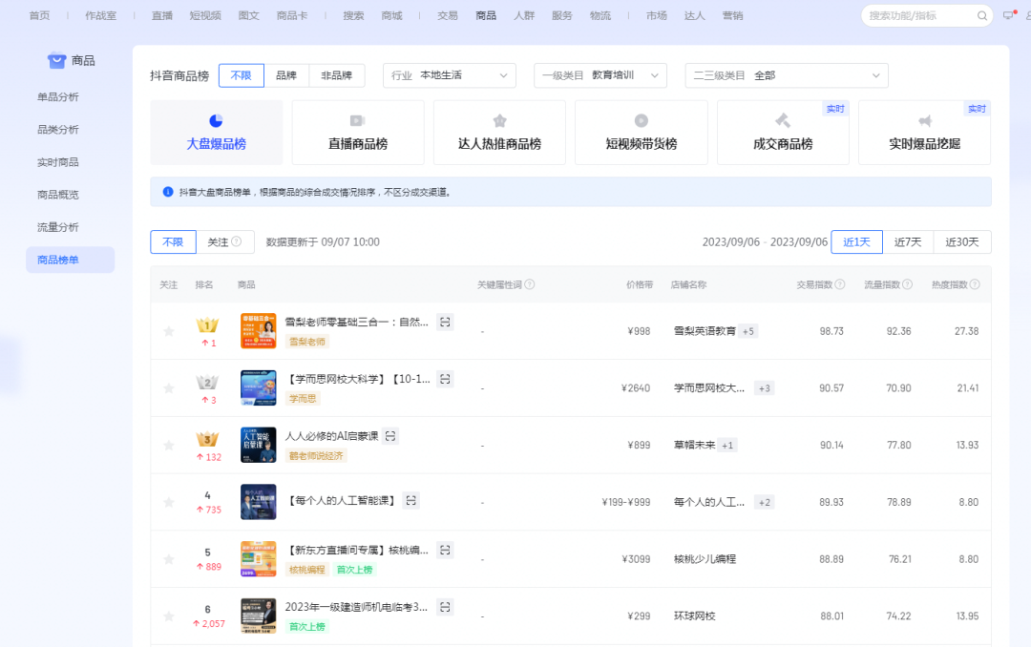Click the 商品 shopping bag logo icon
Screen dimensions: 1031x647
point(56,60)
